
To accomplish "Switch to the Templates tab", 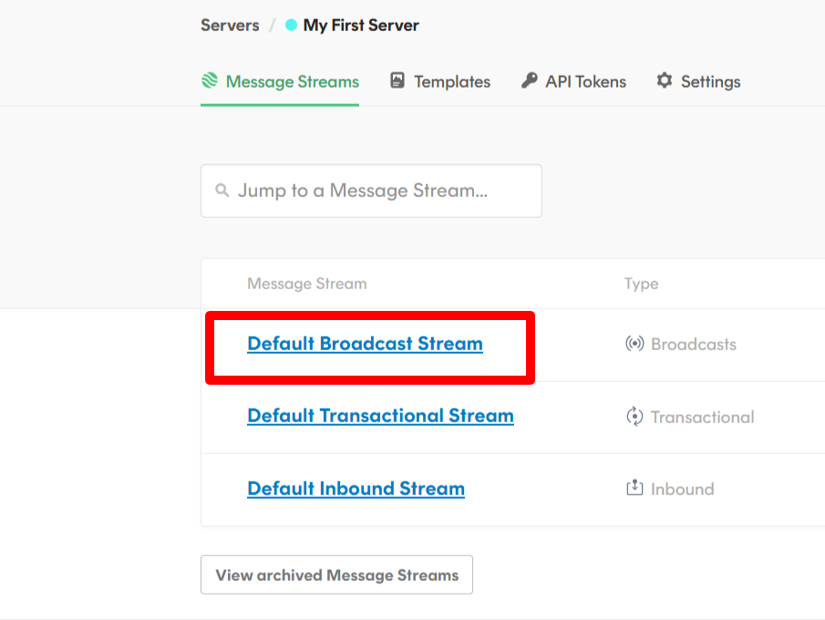I will (451, 82).
